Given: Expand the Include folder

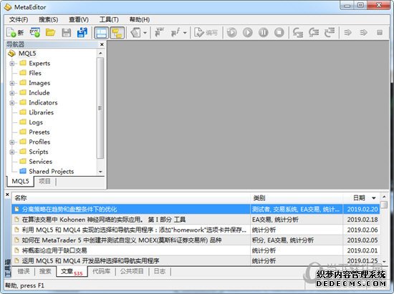Looking at the screenshot, I should (x=11, y=93).
